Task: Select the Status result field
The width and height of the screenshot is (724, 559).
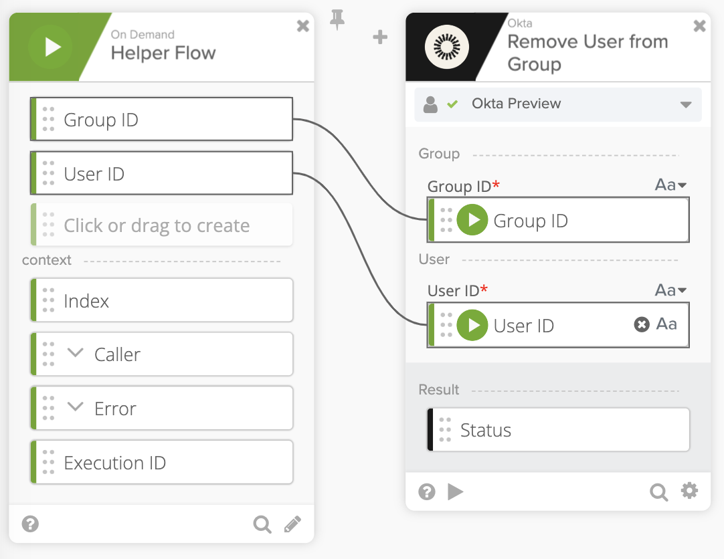Action: click(558, 430)
